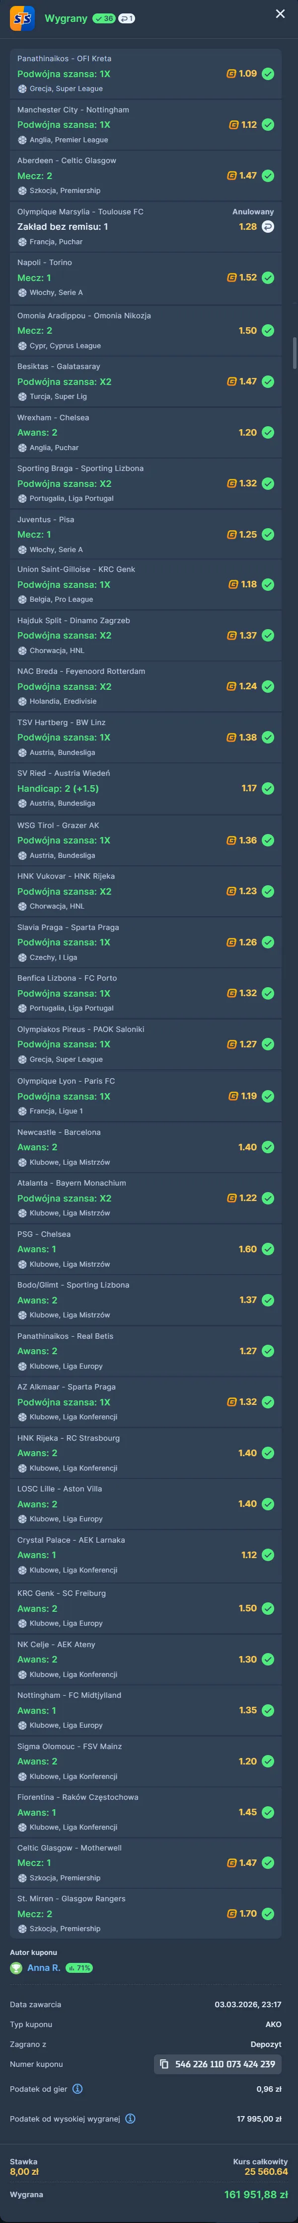Click the green 36 won bets badge
The width and height of the screenshot is (298, 2223).
(103, 17)
